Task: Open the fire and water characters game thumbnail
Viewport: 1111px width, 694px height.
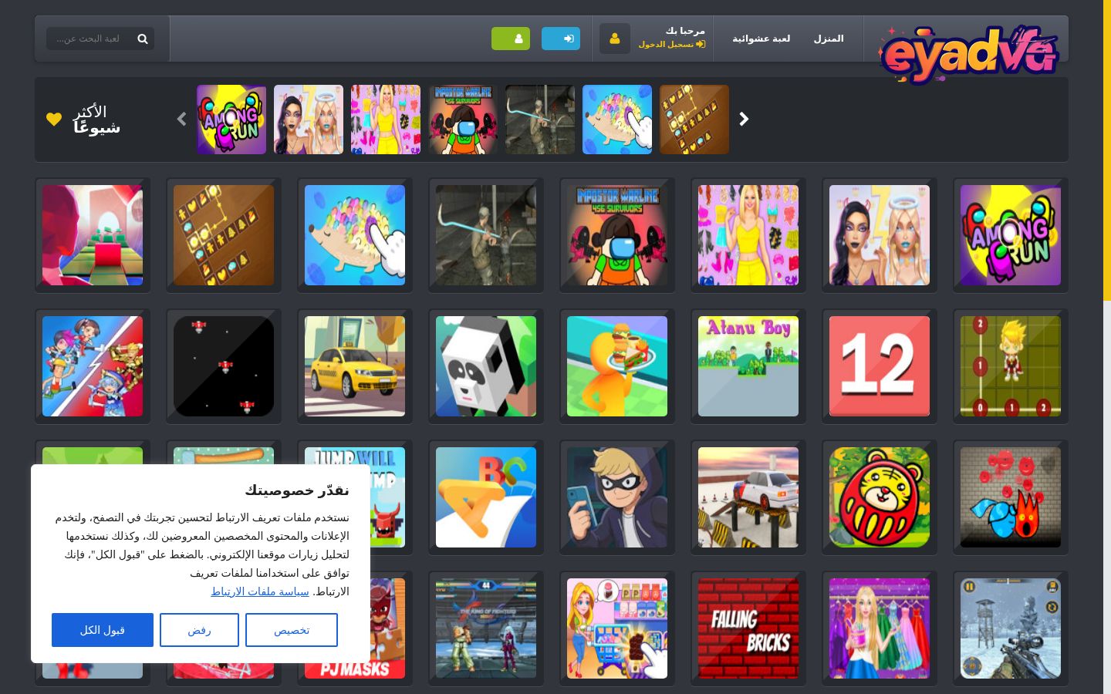Action: coord(1011,497)
